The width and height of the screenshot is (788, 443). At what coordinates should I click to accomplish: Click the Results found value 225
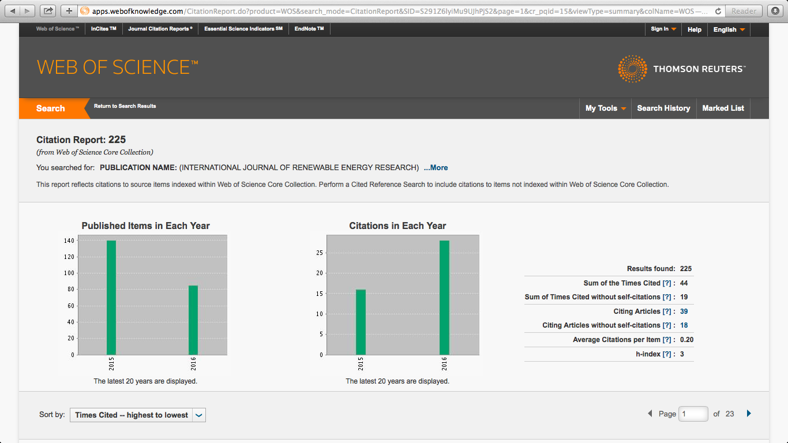(686, 269)
